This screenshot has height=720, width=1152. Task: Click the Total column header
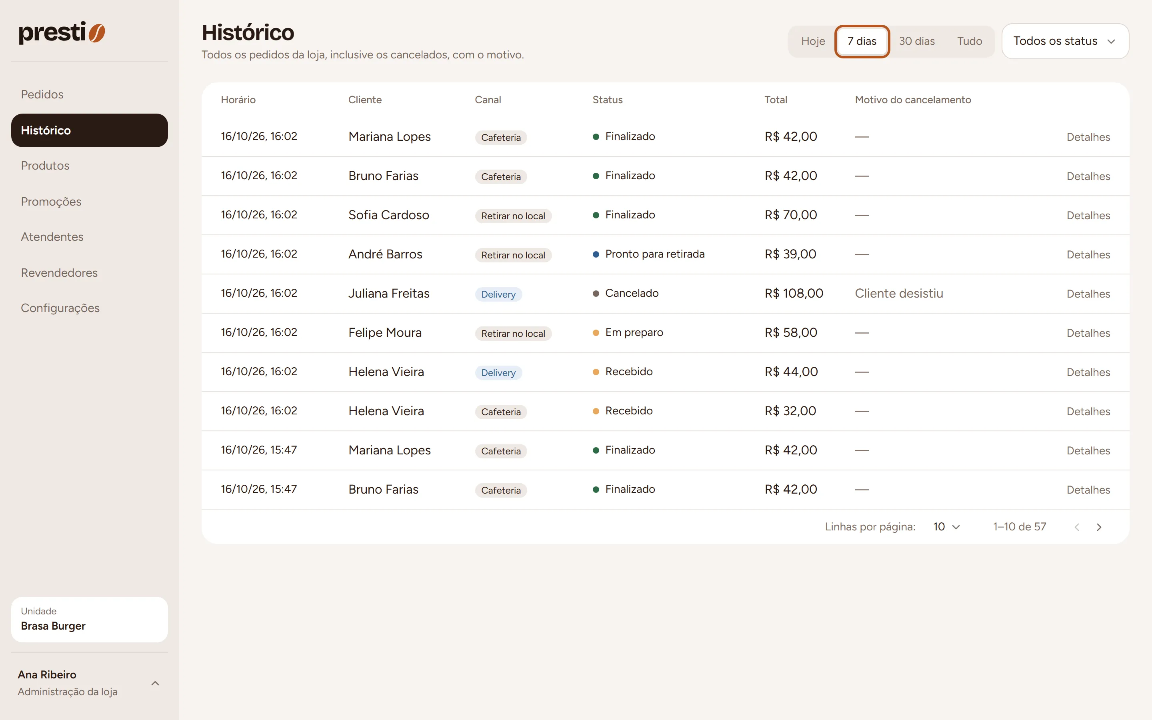[776, 100]
